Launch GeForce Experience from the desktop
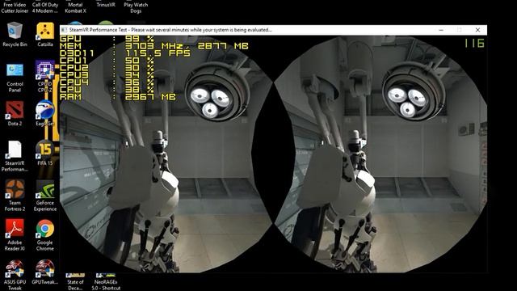 (45, 196)
